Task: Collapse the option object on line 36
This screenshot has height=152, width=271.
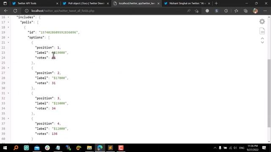Action: click(x=8, y=119)
